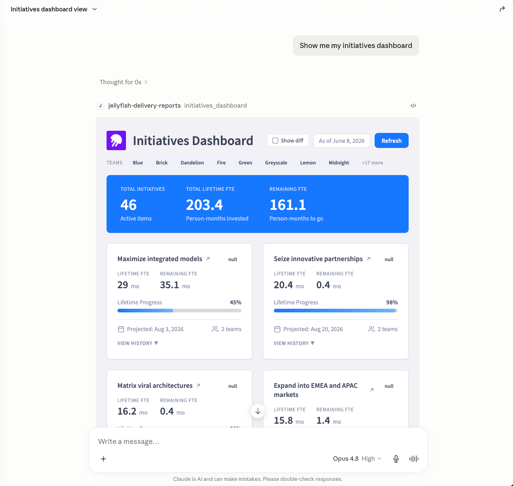Screen dimensions: 513x486
Task: Filter by the Dandelion team
Action: coord(192,163)
